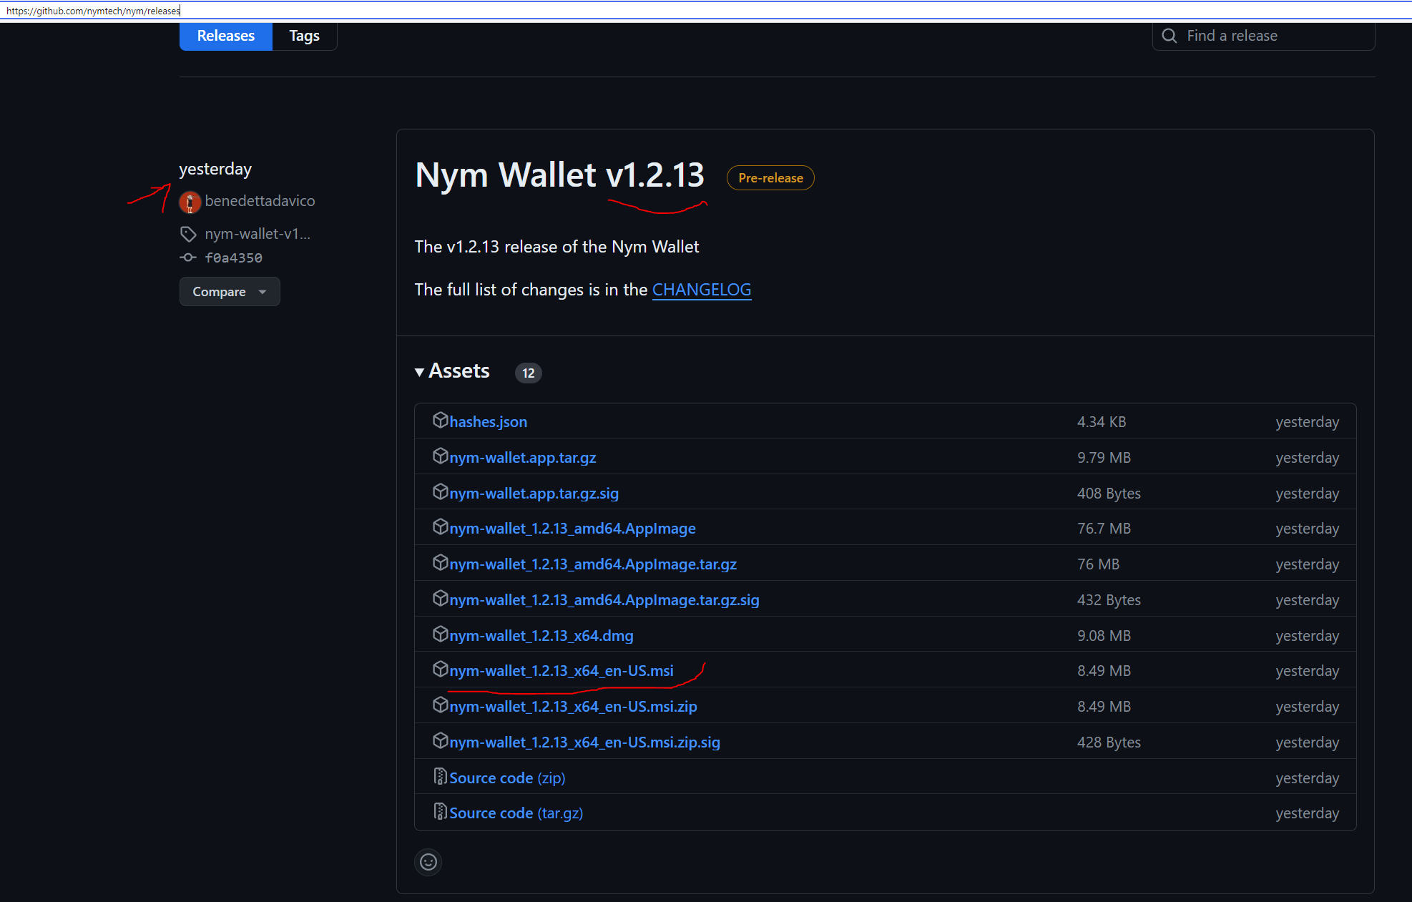Click the commit icon next to f0a4350

[x=188, y=258]
